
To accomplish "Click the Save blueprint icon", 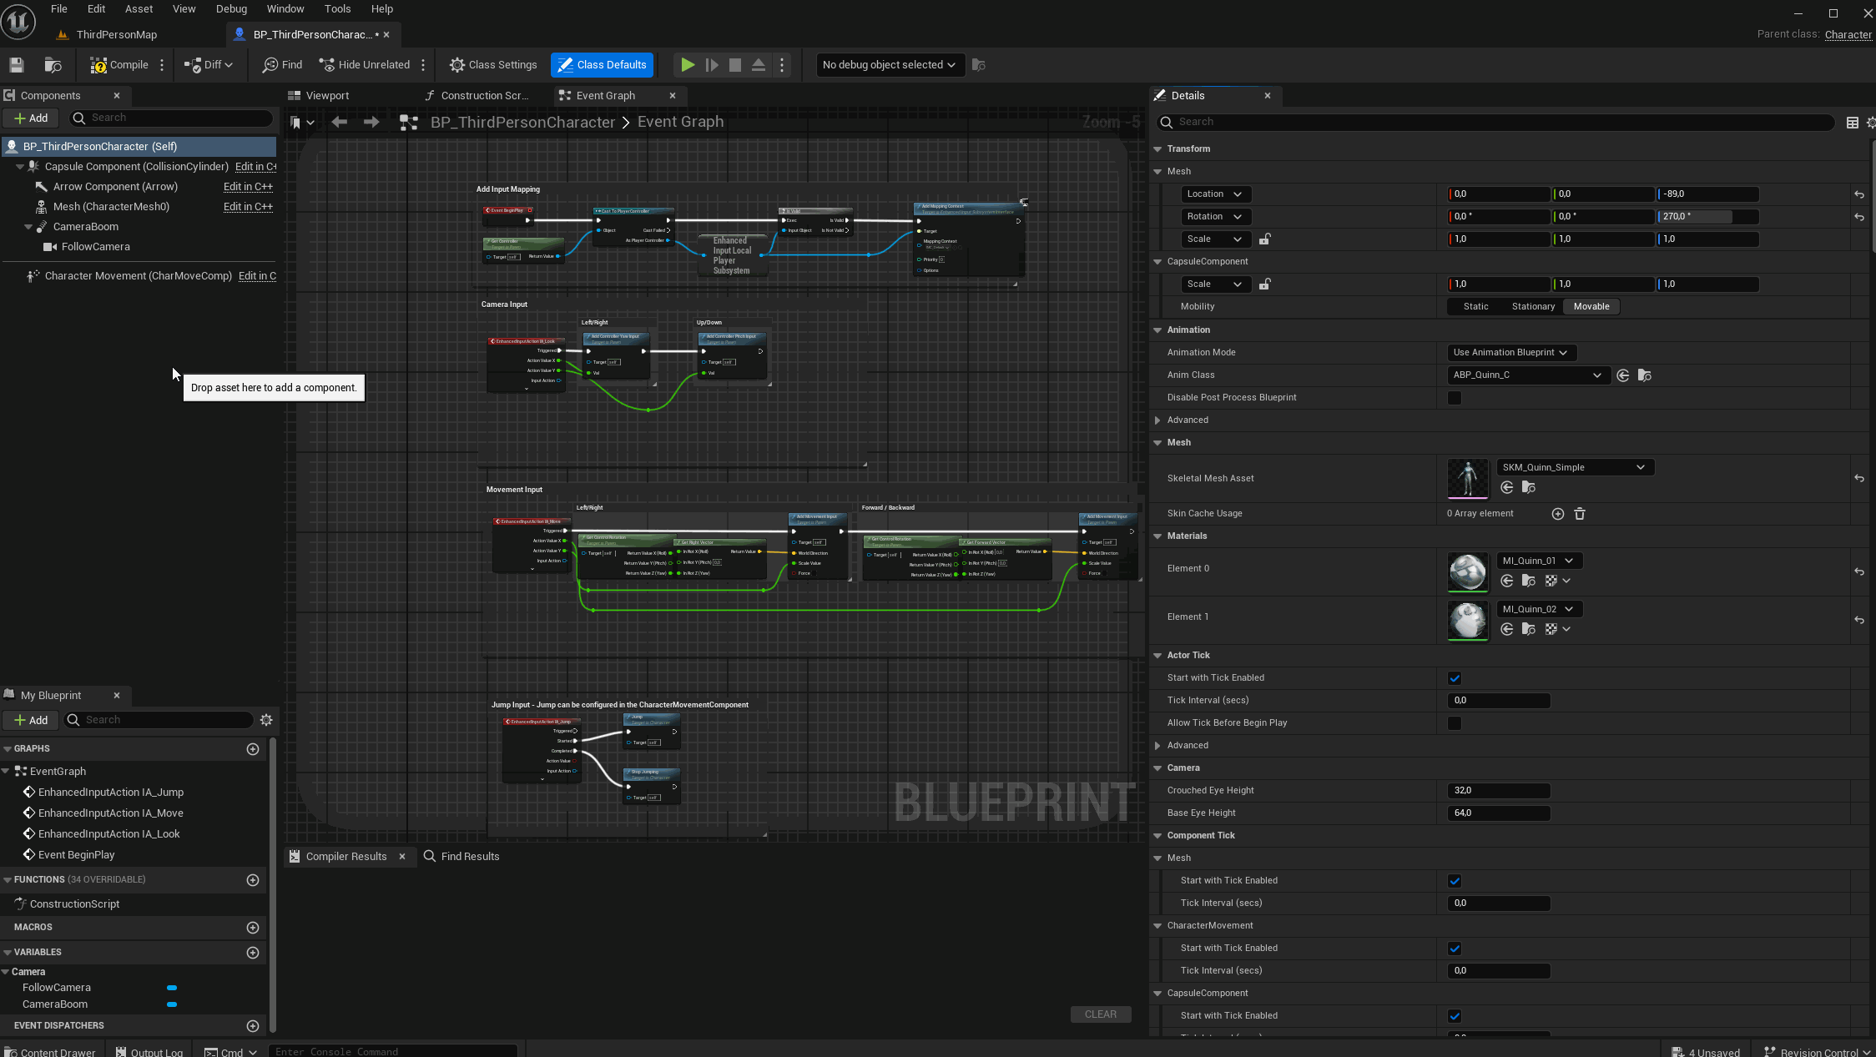I will click(x=17, y=65).
